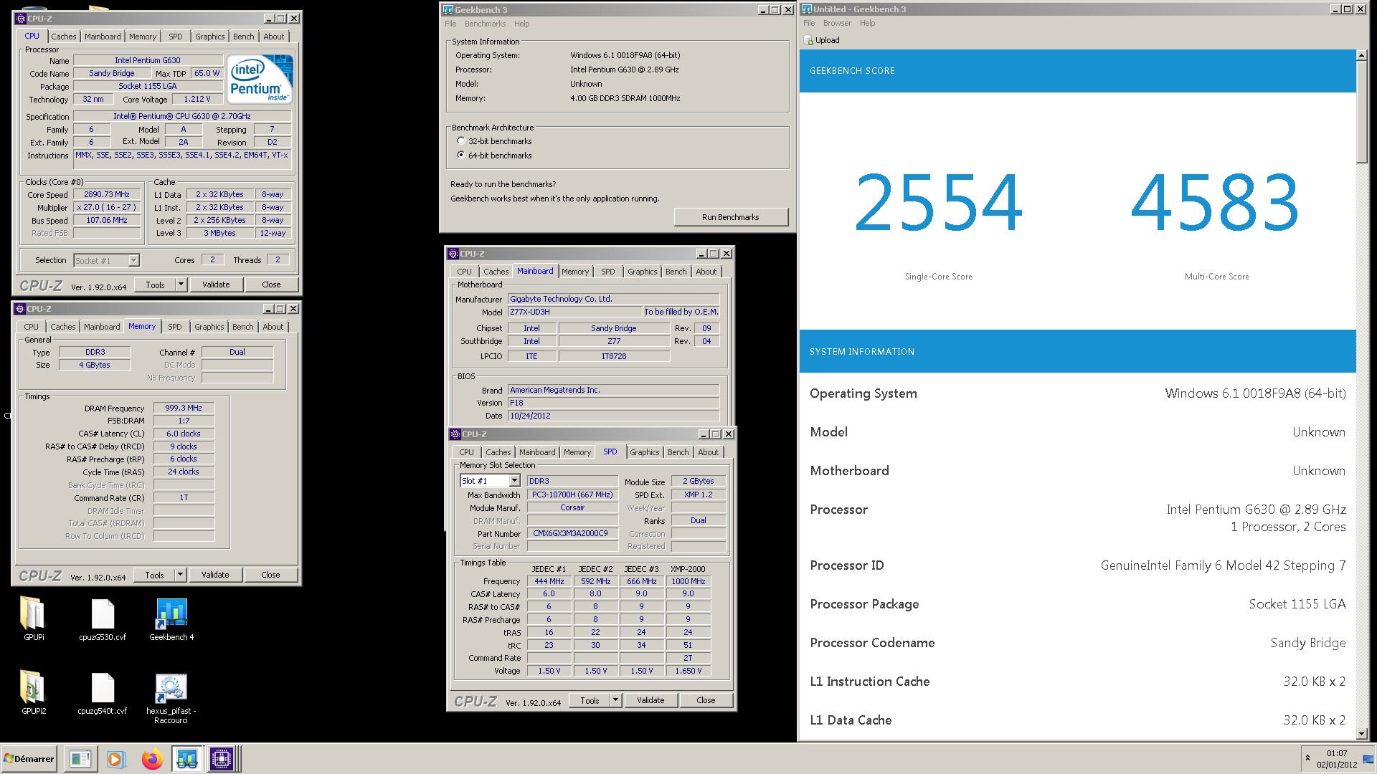
Task: Open Help menu in Untitled - Geekbench 3
Action: pyautogui.click(x=867, y=23)
